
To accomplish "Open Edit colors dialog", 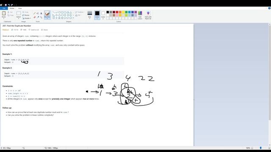I will point(140,15).
